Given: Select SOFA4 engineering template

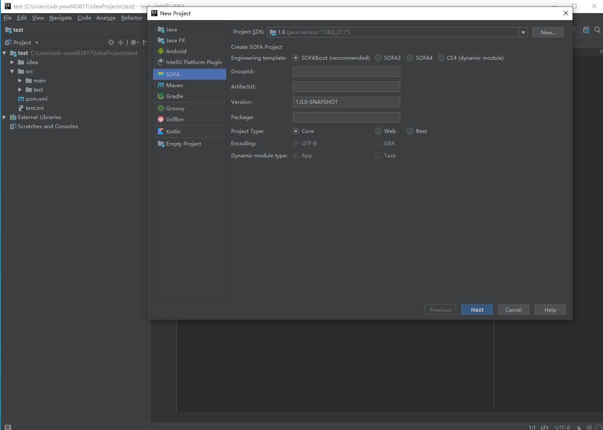Looking at the screenshot, I should (410, 58).
